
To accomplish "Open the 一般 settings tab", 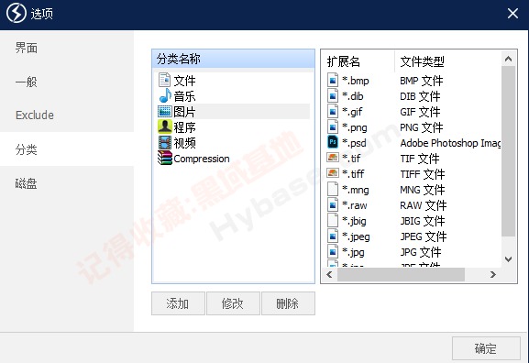I will (x=67, y=82).
